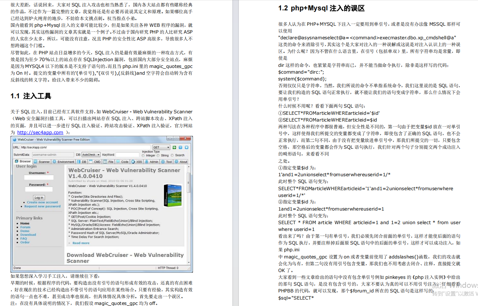Switch to the CMD tab
This screenshot has width=478, height=306.
[x=95, y=162]
